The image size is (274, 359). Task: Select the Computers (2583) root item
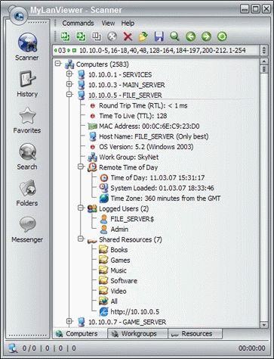(103, 64)
